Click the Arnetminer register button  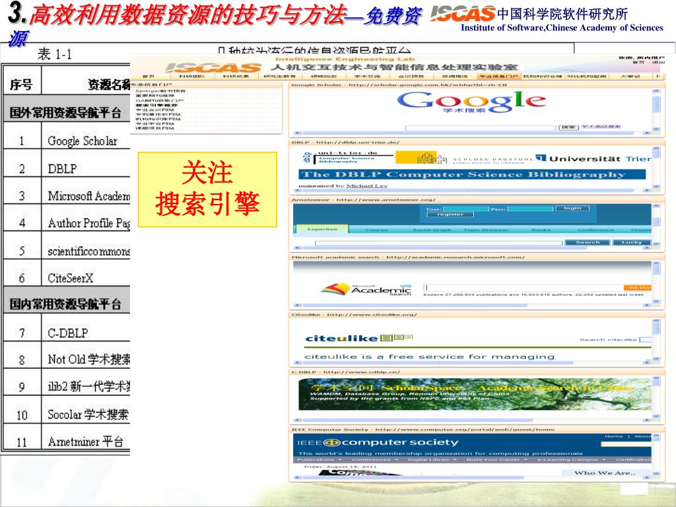point(450,215)
